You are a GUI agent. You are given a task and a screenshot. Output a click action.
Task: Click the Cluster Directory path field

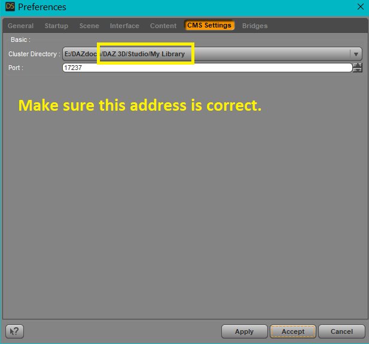(212, 54)
